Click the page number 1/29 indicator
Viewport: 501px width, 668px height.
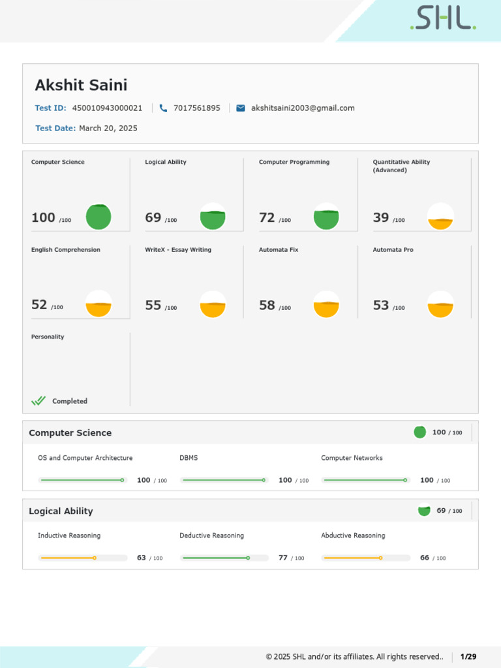click(468, 656)
